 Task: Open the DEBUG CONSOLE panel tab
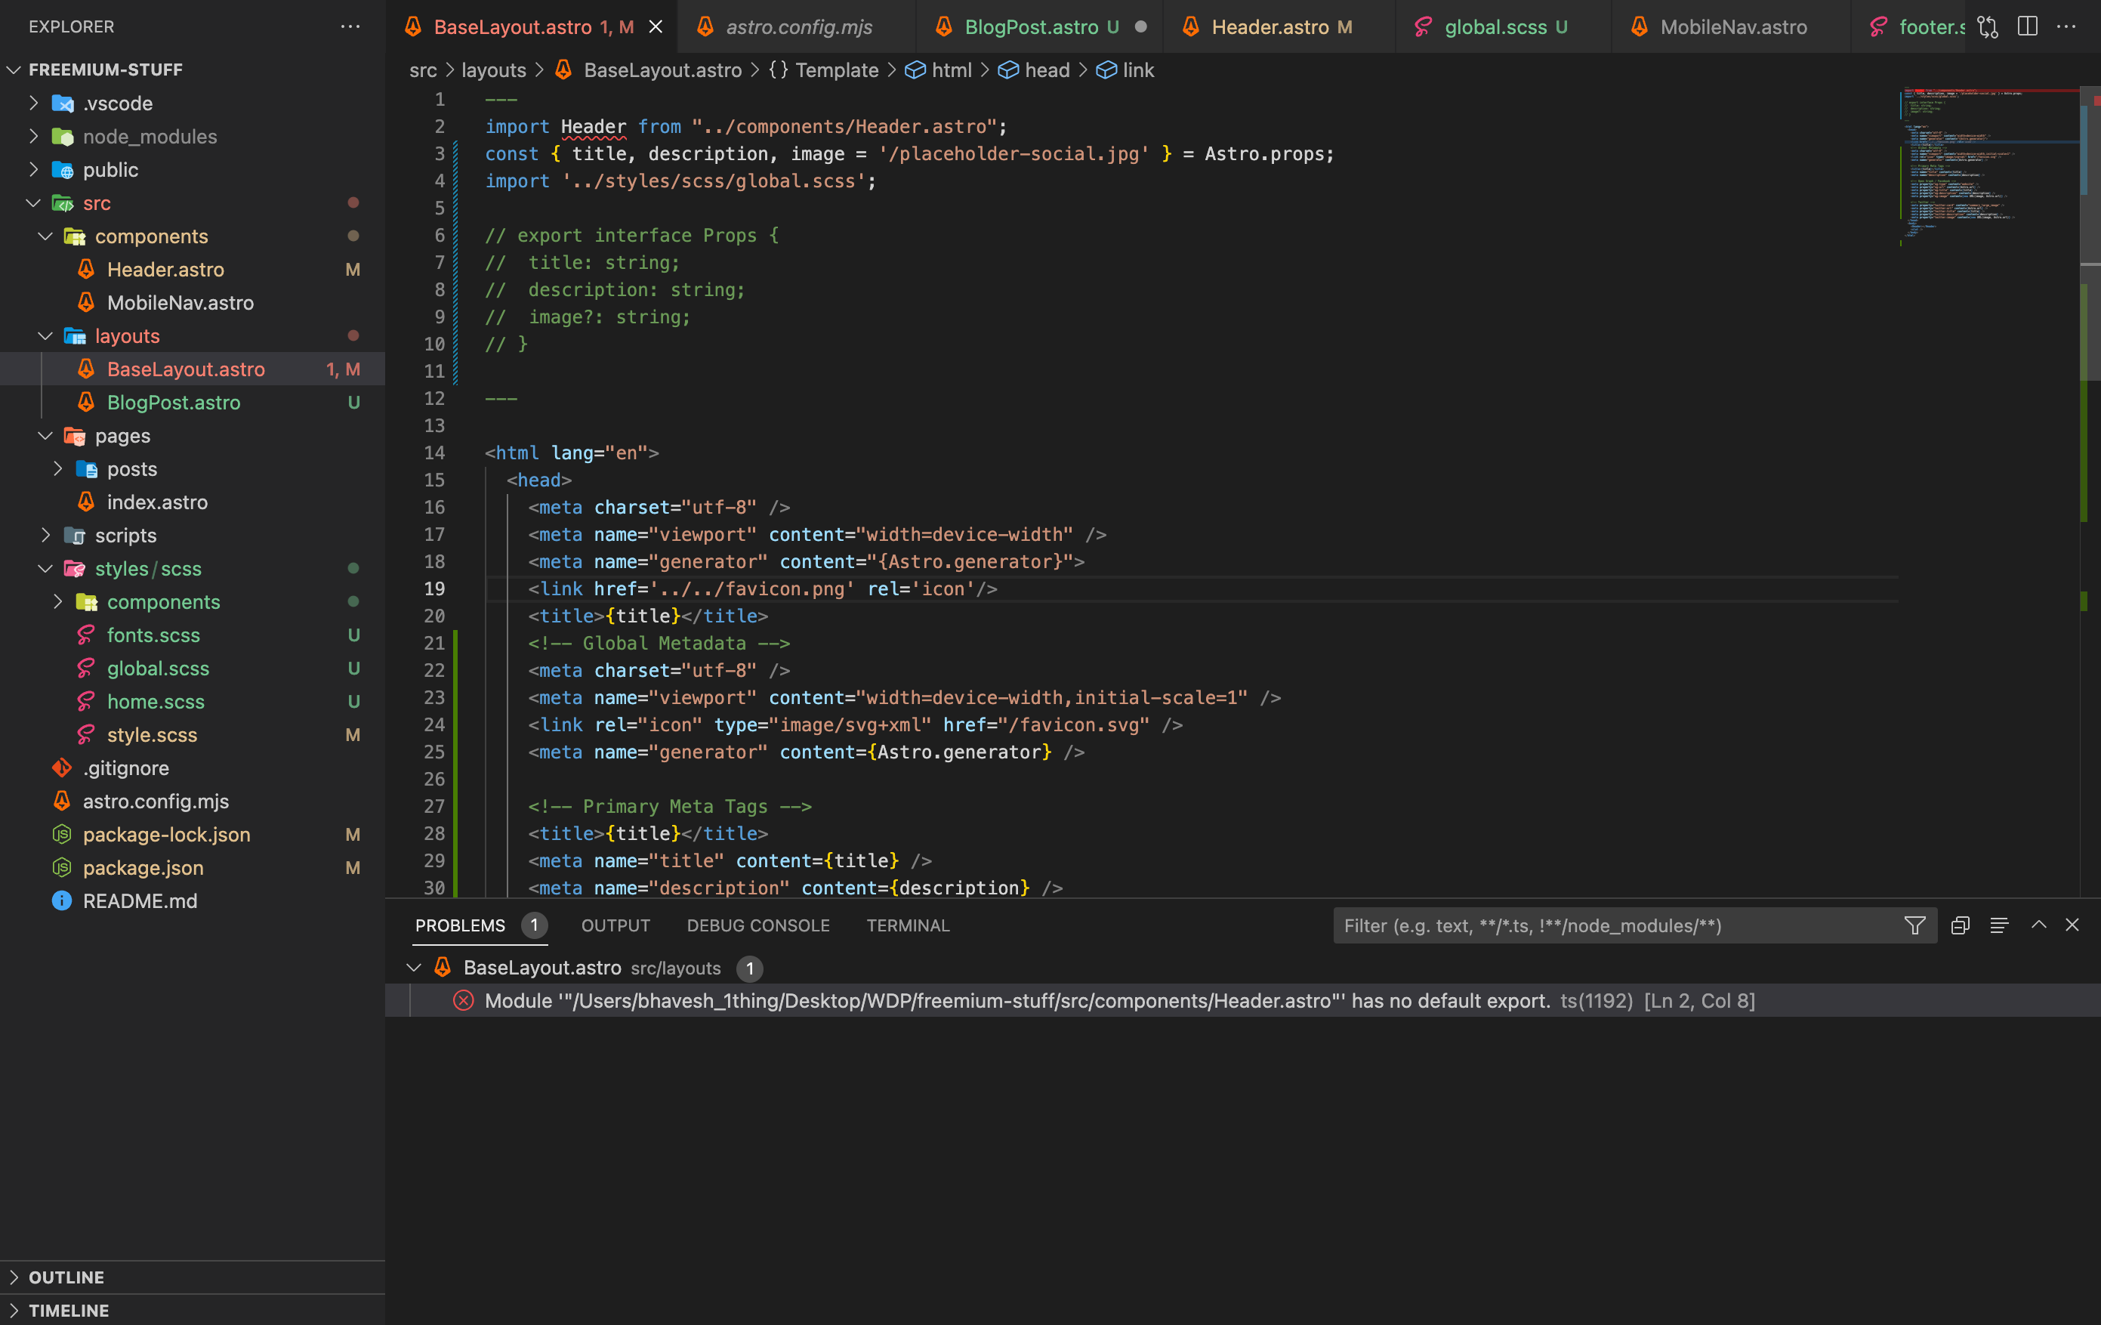(757, 925)
